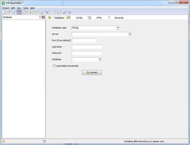The image size is (190, 145).
Task: Switch to the HTML tab
Action: (x=99, y=18)
